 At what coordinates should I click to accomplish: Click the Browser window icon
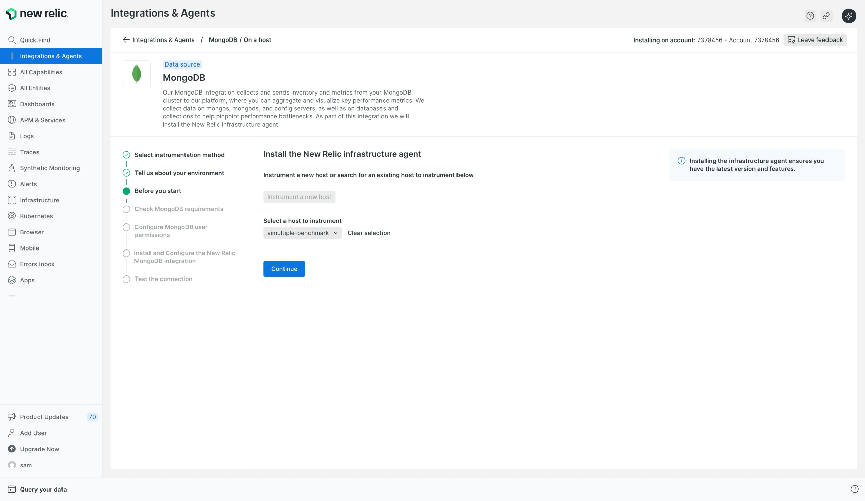(12, 232)
